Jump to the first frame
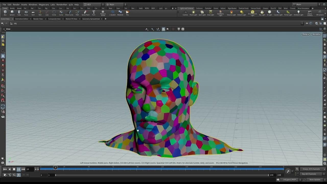The image size is (327, 184). tap(5, 169)
